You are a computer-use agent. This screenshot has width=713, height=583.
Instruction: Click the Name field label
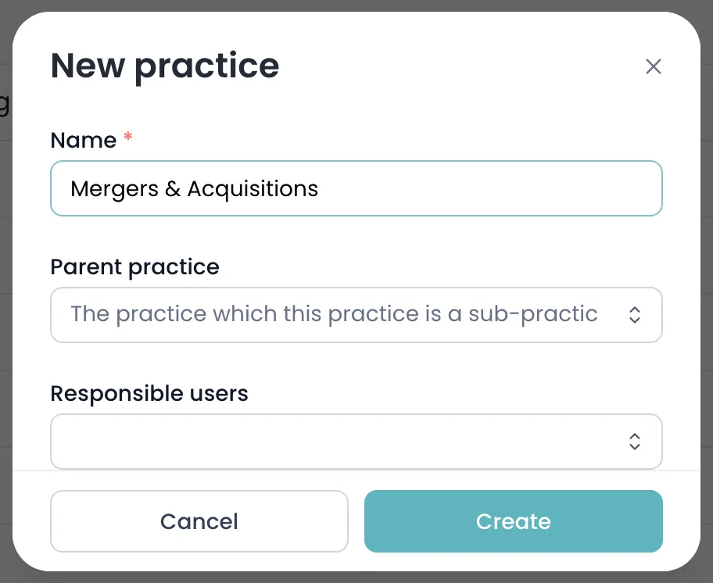(x=84, y=140)
